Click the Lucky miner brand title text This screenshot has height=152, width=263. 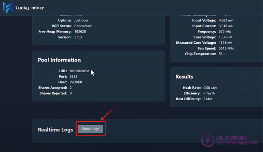coord(30,8)
